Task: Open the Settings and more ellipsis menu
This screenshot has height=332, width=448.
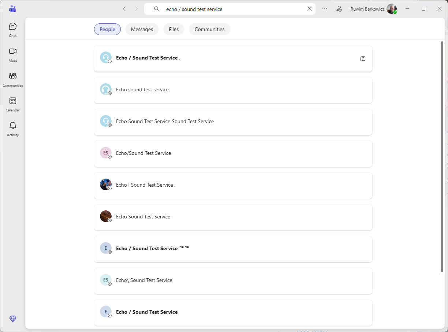Action: tap(325, 9)
